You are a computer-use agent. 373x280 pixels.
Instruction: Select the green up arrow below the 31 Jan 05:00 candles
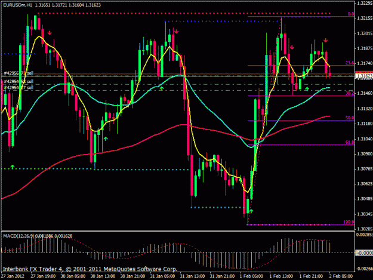click(x=162, y=88)
